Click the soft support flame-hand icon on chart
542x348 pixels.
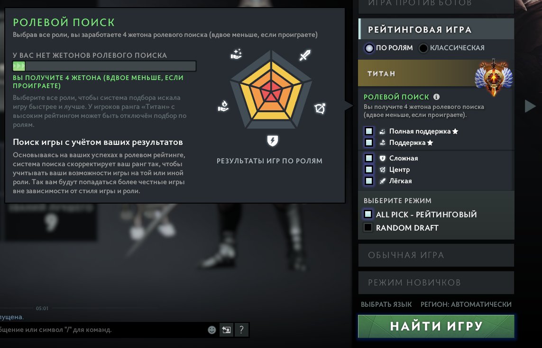click(223, 106)
